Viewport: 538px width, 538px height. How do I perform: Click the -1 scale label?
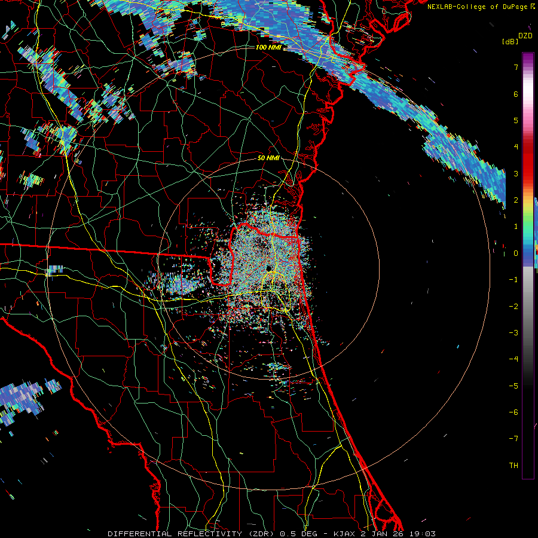pyautogui.click(x=513, y=280)
